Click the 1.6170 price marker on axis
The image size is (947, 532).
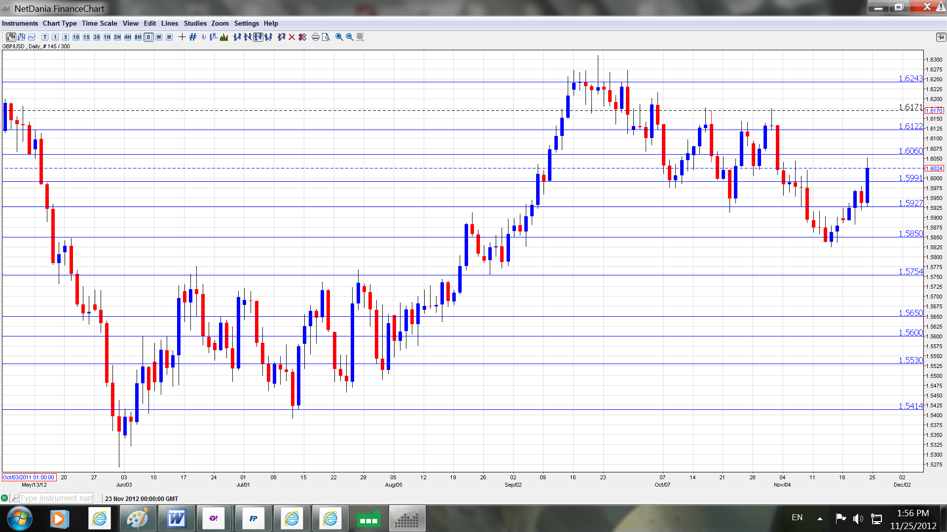pyautogui.click(x=934, y=111)
